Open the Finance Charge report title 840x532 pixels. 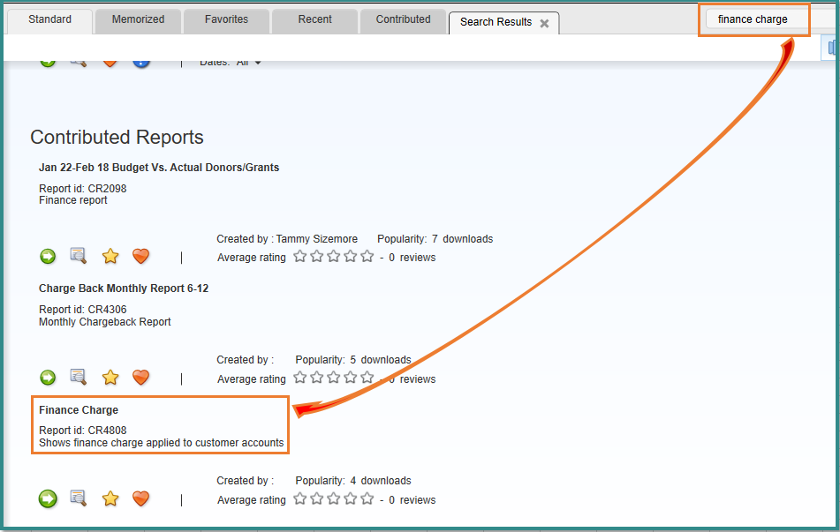(x=79, y=410)
